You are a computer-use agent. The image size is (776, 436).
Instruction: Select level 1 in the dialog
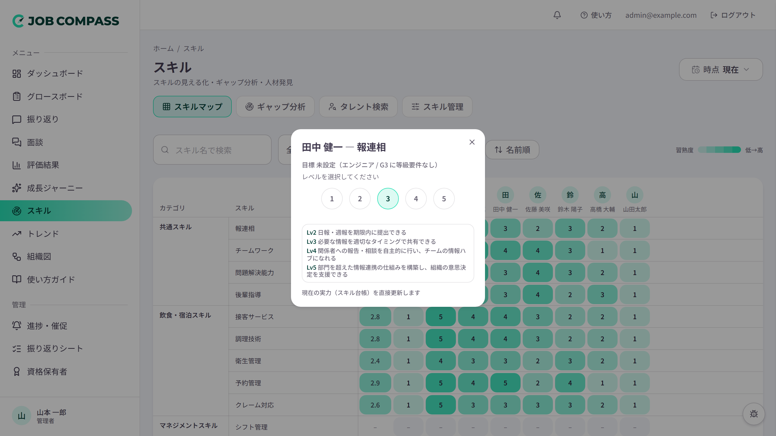(332, 199)
